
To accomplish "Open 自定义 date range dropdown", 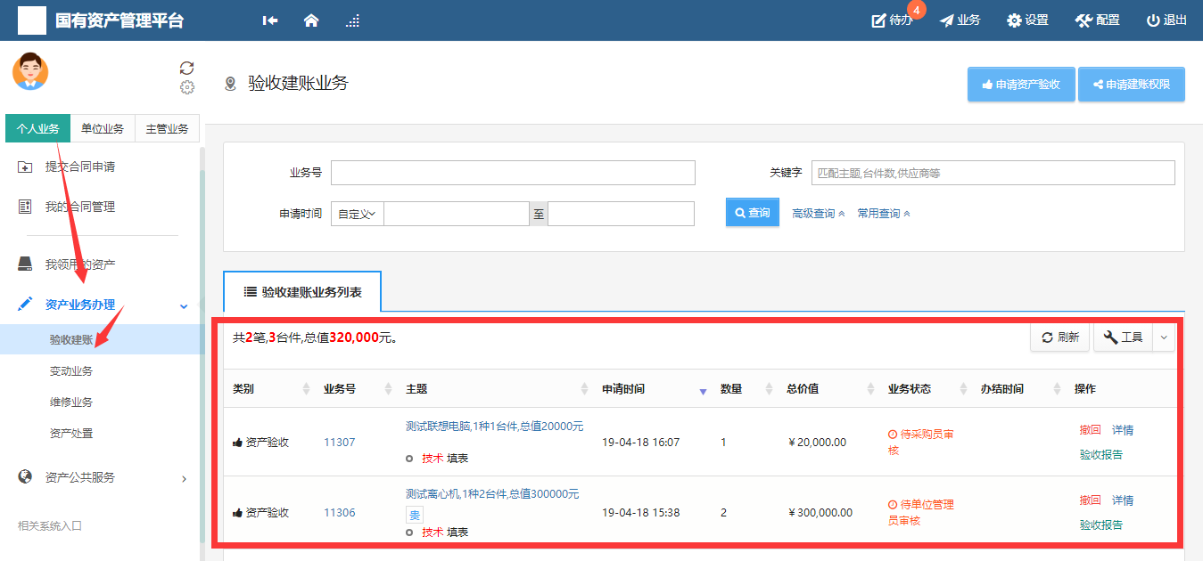I will (357, 214).
